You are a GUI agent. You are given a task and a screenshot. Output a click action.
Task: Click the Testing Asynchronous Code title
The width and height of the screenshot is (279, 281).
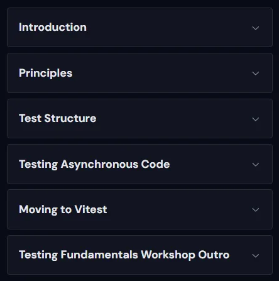coord(94,164)
